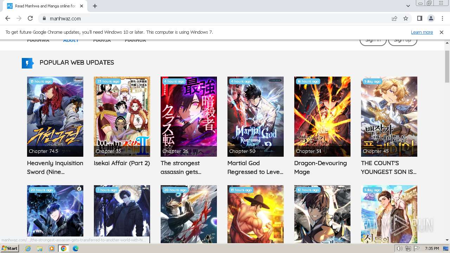Image resolution: width=450 pixels, height=253 pixels.
Task: Switch to Chrome in the taskbar
Action: coord(64,248)
